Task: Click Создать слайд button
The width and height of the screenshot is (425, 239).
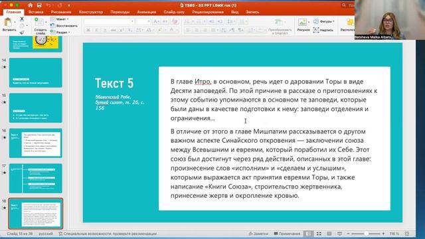Action: (x=40, y=26)
